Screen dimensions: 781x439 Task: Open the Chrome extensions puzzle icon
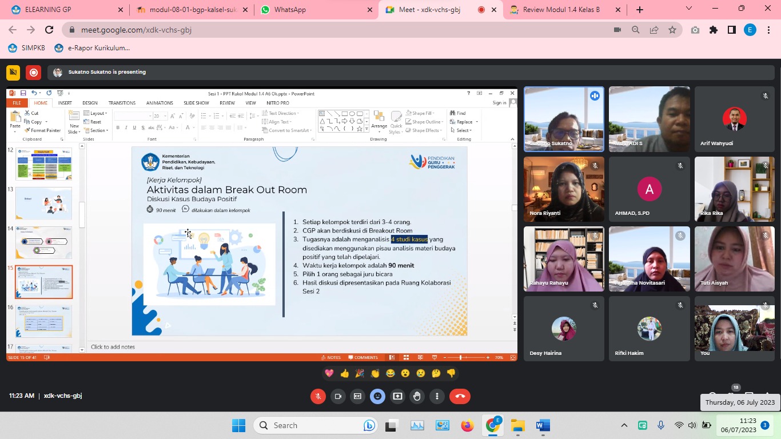[x=713, y=30]
